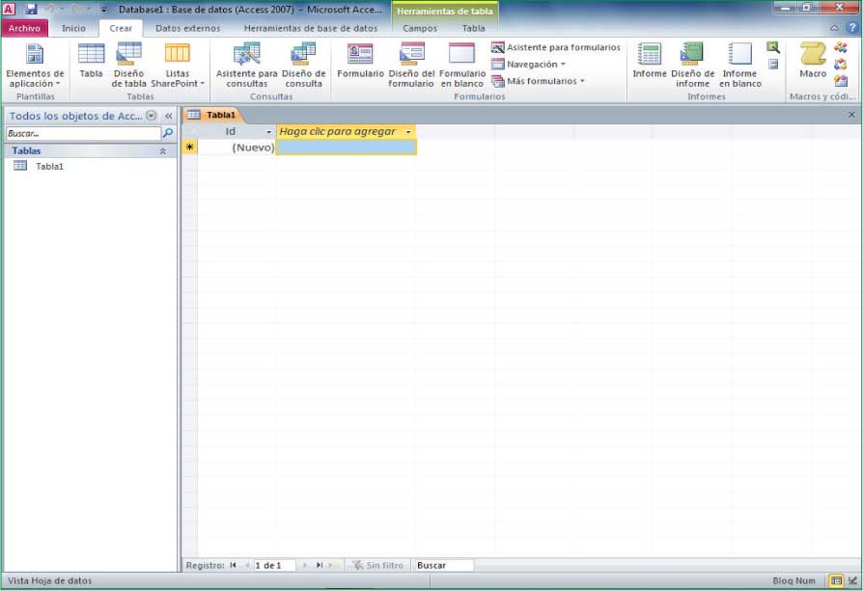This screenshot has width=863, height=591.
Task: Click the Sin filtro button
Action: coord(378,565)
